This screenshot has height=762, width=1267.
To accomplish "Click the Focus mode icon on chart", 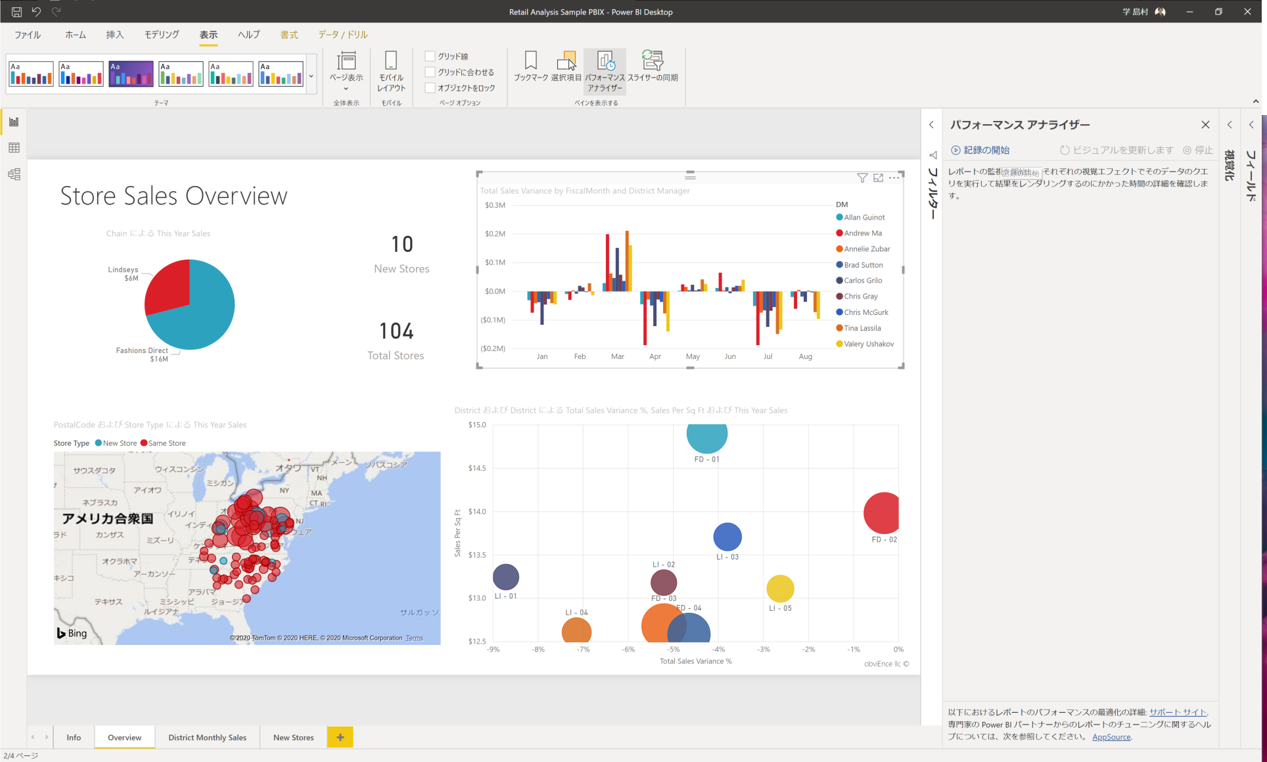I will pyautogui.click(x=878, y=178).
